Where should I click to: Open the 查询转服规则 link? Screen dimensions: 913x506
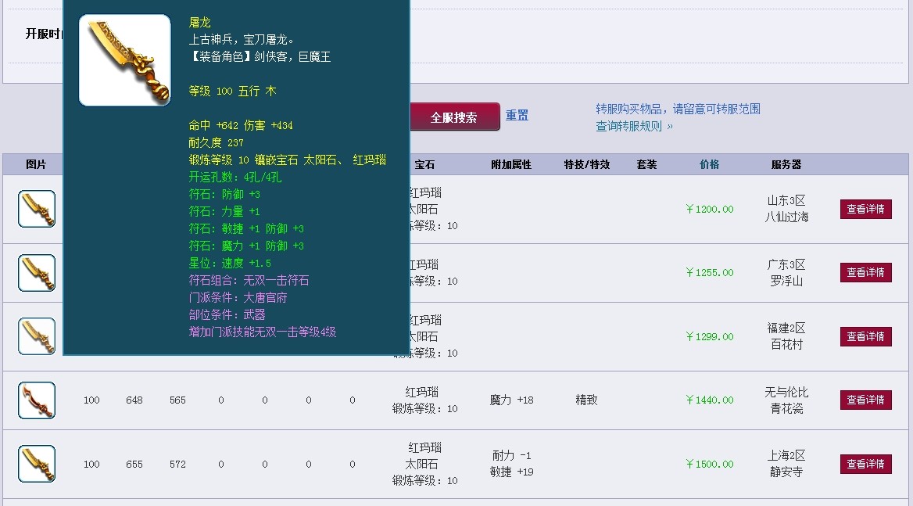pos(634,126)
